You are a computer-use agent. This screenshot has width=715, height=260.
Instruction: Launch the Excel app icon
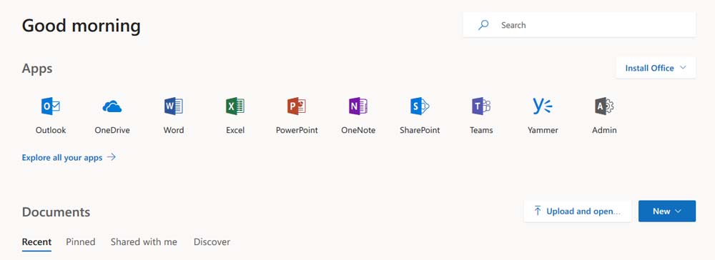[x=235, y=106]
